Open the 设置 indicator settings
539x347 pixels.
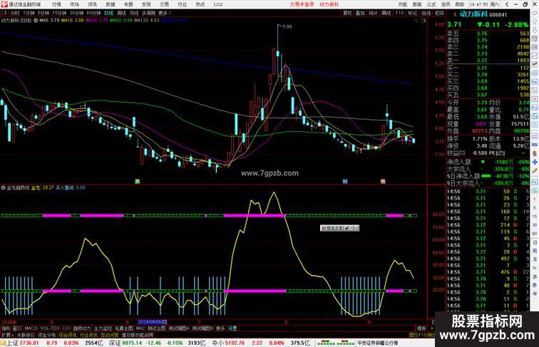[x=232, y=328]
